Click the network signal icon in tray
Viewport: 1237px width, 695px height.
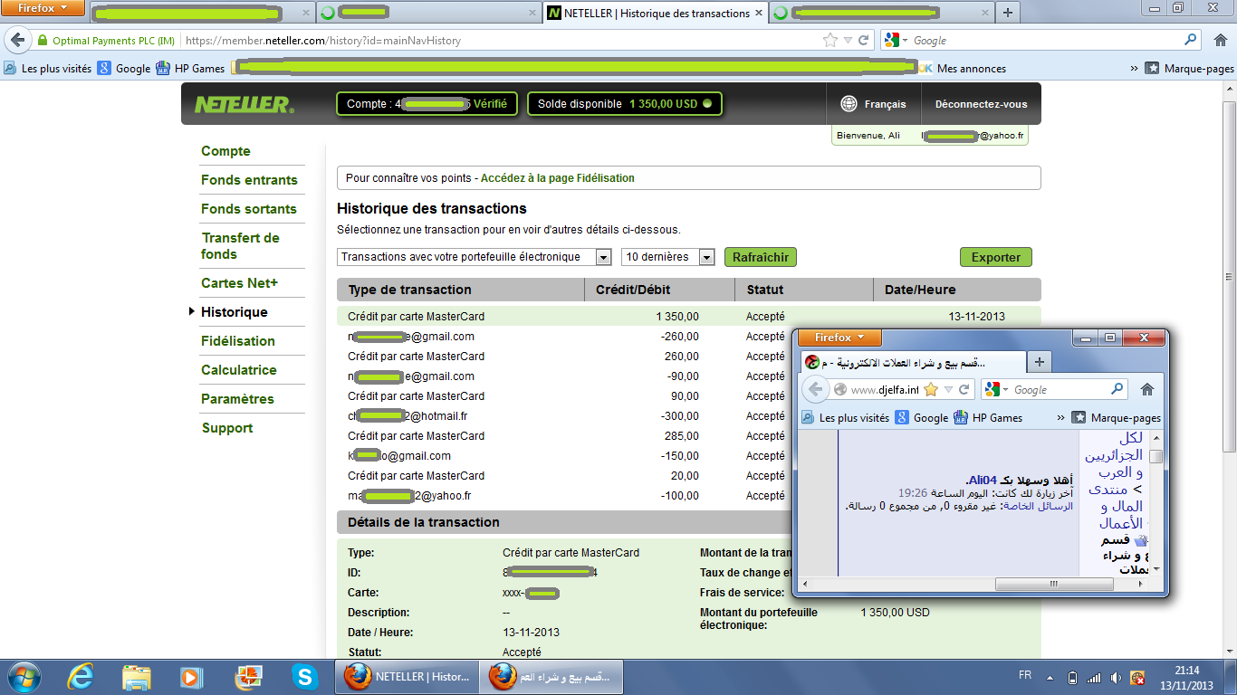pos(1094,677)
